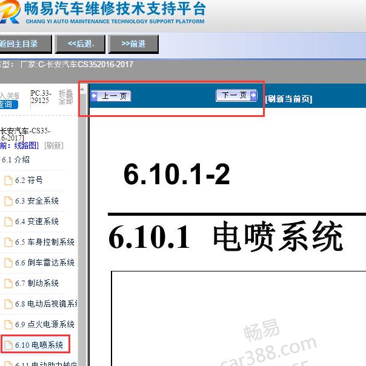Click the document icon beside 6.8 电动后视镜
366x366 pixels.
pyautogui.click(x=8, y=304)
